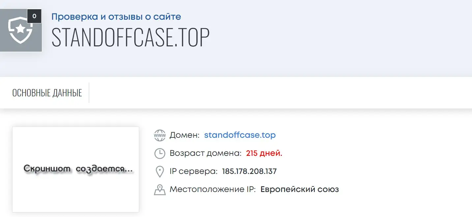Click the divider next to ОСНОВНЫЕ ДАННЫЕ
The width and height of the screenshot is (472, 217).
click(89, 93)
